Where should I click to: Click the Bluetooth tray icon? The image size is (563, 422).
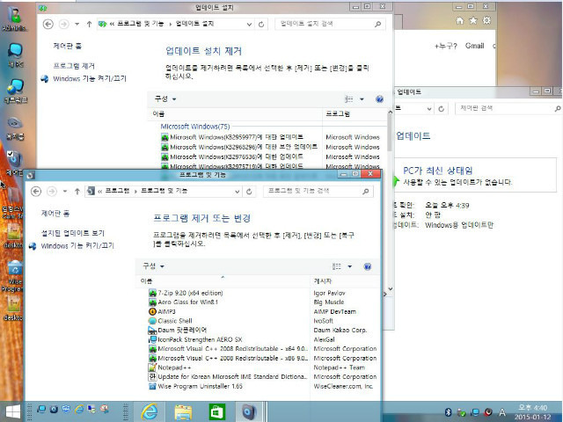pyautogui.click(x=448, y=412)
